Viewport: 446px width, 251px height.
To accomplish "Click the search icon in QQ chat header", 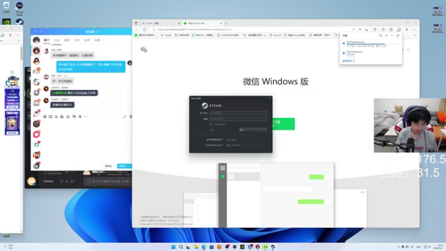I will 35,32.
